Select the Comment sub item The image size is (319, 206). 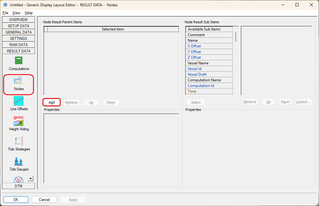pos(209,35)
